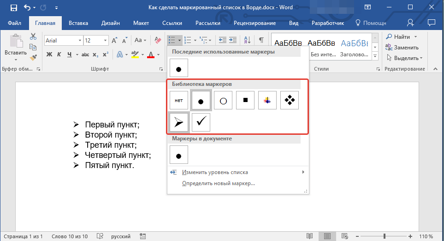Toggle strikethrough abc formatting
Viewport: 444px width, 241px height.
pos(85,54)
